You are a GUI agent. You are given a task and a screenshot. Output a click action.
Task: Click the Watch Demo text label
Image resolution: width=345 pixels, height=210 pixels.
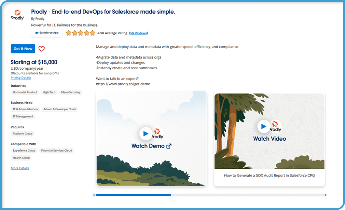click(x=148, y=146)
